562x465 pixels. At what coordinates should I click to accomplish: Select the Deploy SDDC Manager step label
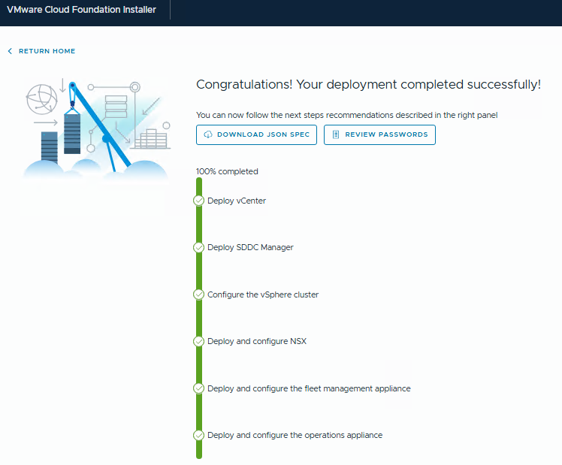coord(250,247)
